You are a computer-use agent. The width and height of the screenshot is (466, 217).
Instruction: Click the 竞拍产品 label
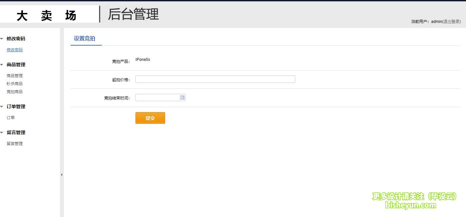click(121, 62)
